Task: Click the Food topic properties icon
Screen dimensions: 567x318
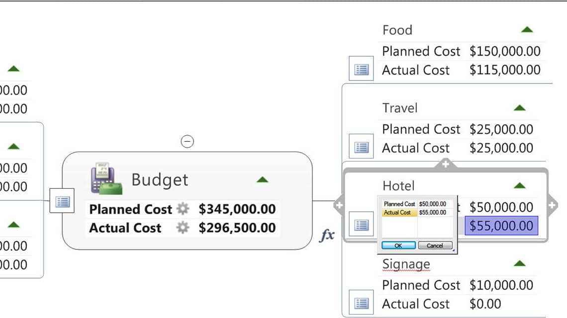Action: [361, 68]
